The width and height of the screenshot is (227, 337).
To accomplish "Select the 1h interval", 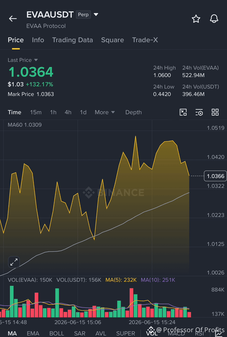I will click(53, 112).
